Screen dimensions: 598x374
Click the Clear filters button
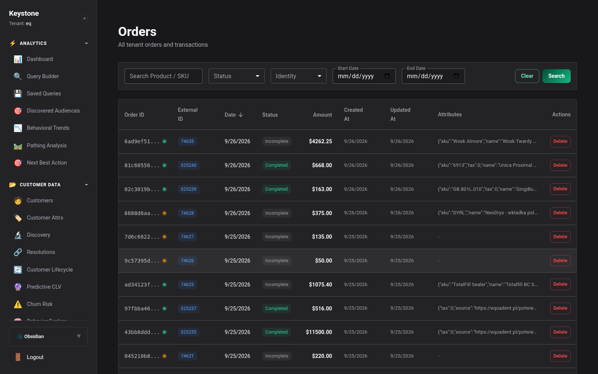click(527, 76)
